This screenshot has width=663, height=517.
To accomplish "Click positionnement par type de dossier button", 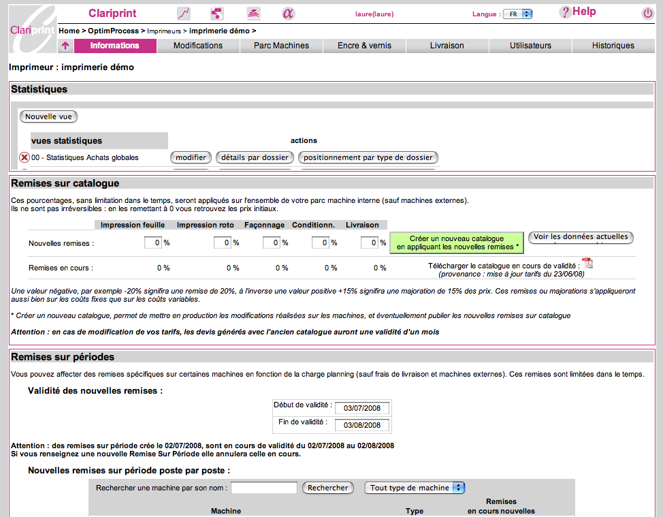I will click(x=368, y=157).
